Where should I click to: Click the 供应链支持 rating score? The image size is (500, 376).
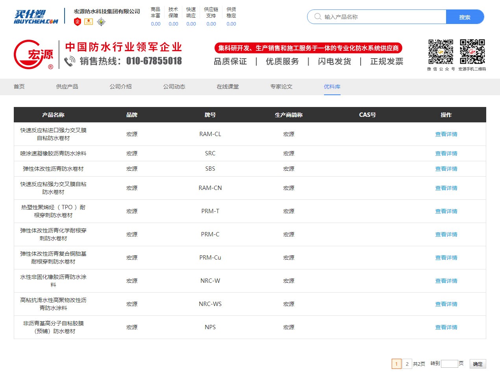[211, 24]
